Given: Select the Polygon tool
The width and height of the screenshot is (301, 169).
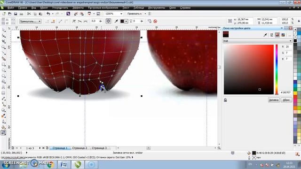Looking at the screenshot, I should click(3, 76).
